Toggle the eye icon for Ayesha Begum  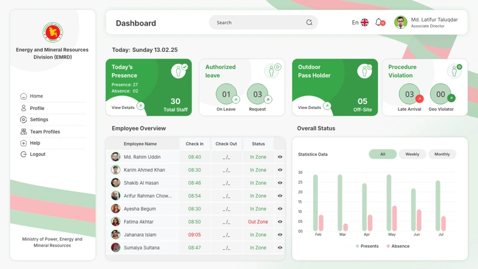tap(280, 209)
